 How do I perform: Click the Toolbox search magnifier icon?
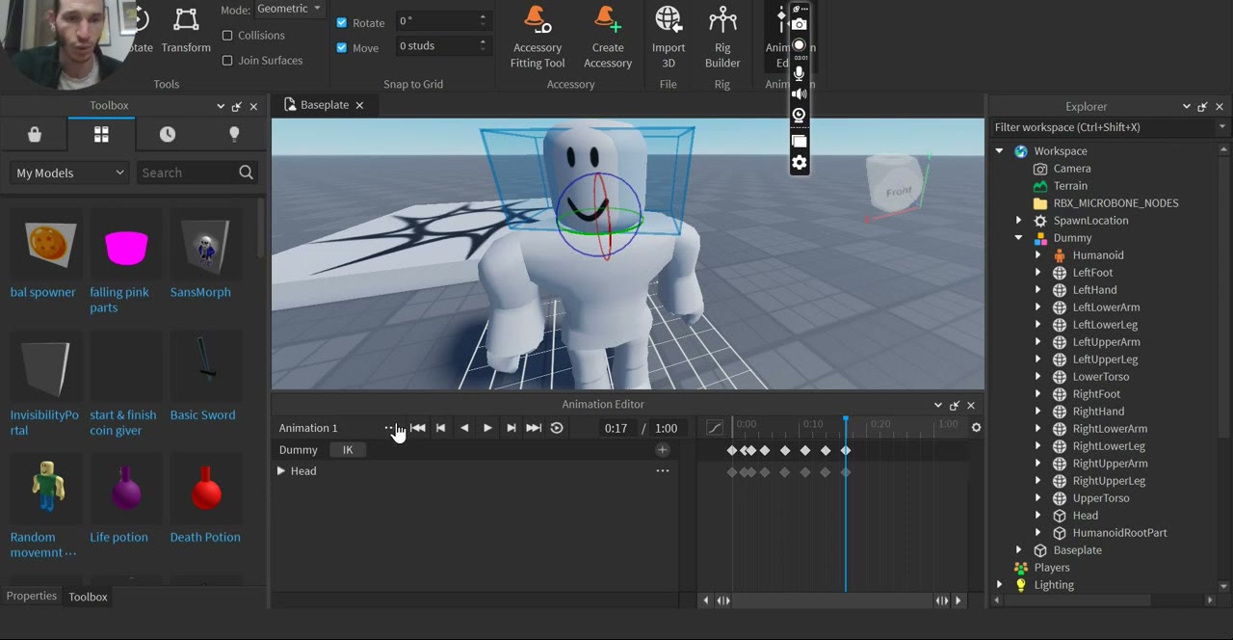pyautogui.click(x=246, y=173)
